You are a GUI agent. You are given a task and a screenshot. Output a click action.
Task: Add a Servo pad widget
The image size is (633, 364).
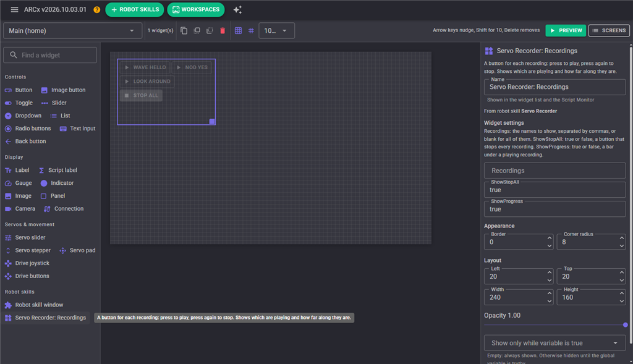coord(77,251)
